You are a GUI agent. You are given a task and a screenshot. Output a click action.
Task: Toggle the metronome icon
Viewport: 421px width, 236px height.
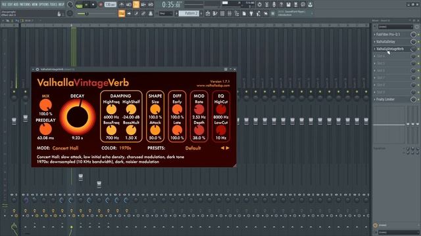pyautogui.click(x=122, y=5)
